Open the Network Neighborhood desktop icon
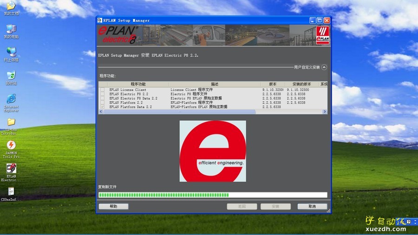 (11, 54)
